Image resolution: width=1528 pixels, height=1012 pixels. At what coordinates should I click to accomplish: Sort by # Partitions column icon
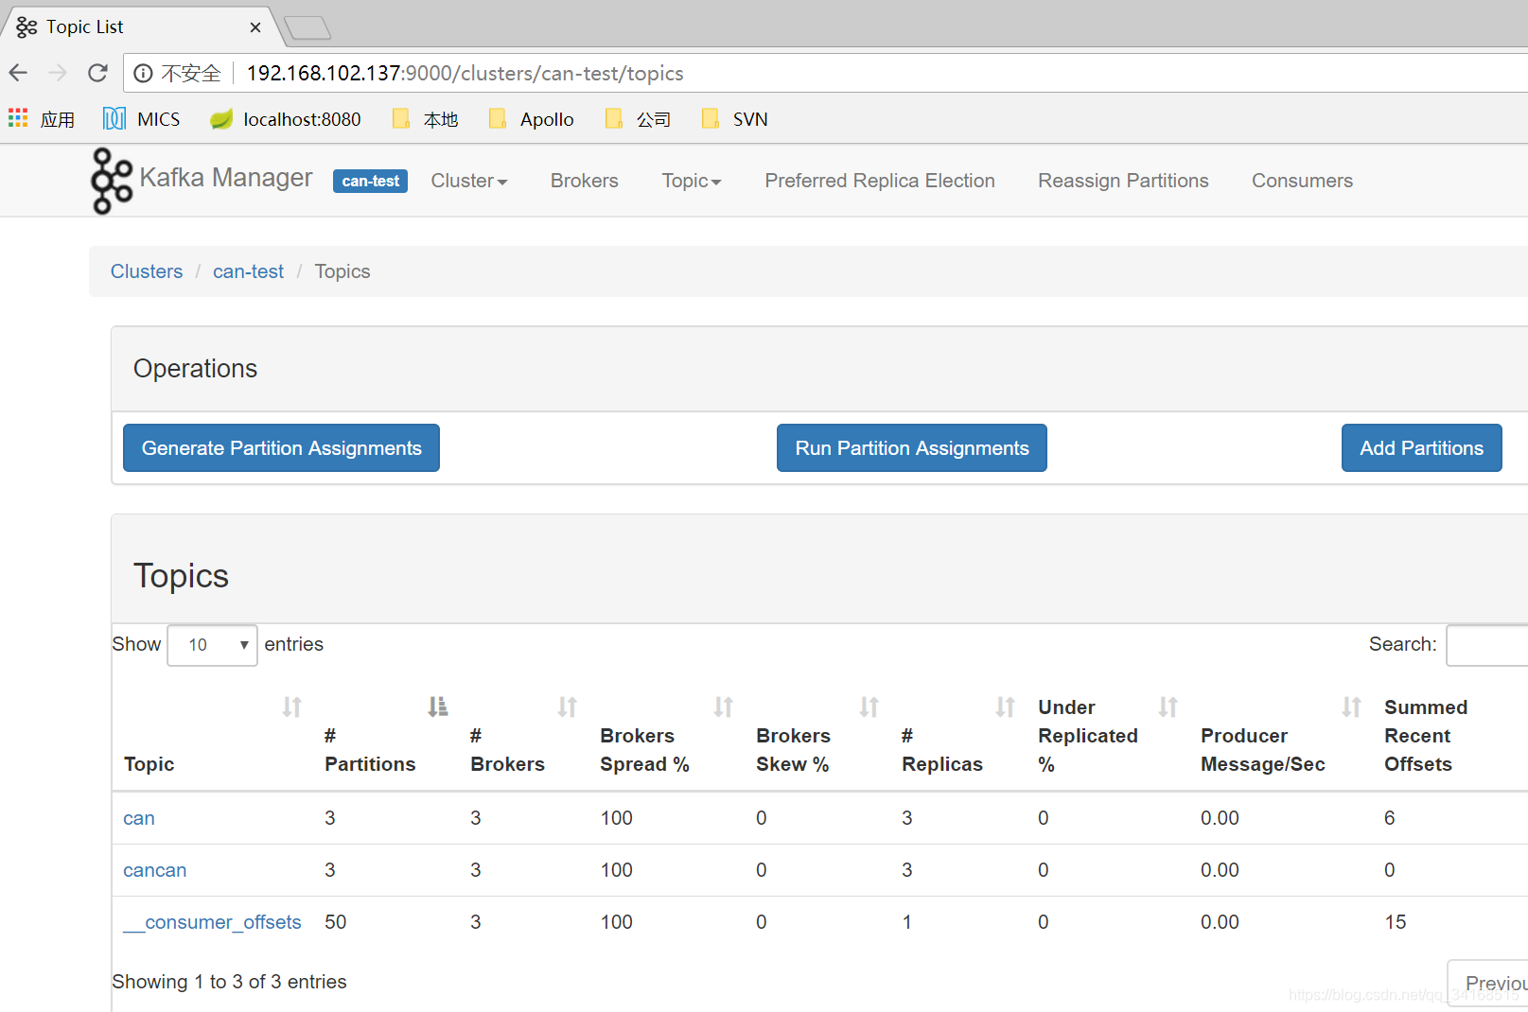click(437, 707)
